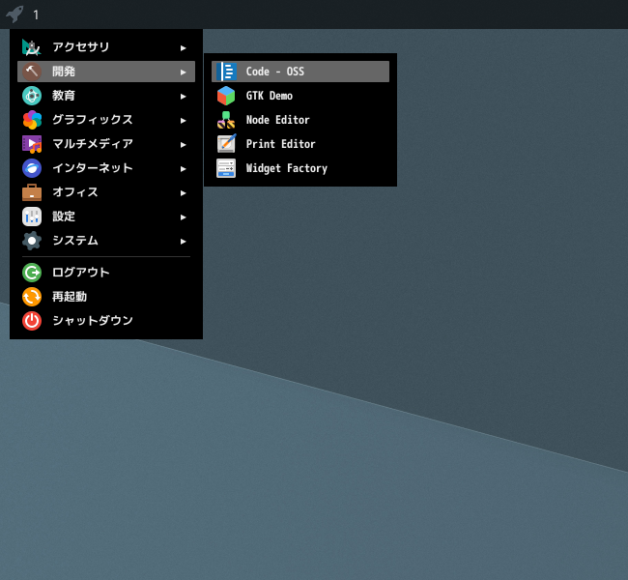Click the システム gear icon
This screenshot has width=628, height=580.
coord(32,241)
